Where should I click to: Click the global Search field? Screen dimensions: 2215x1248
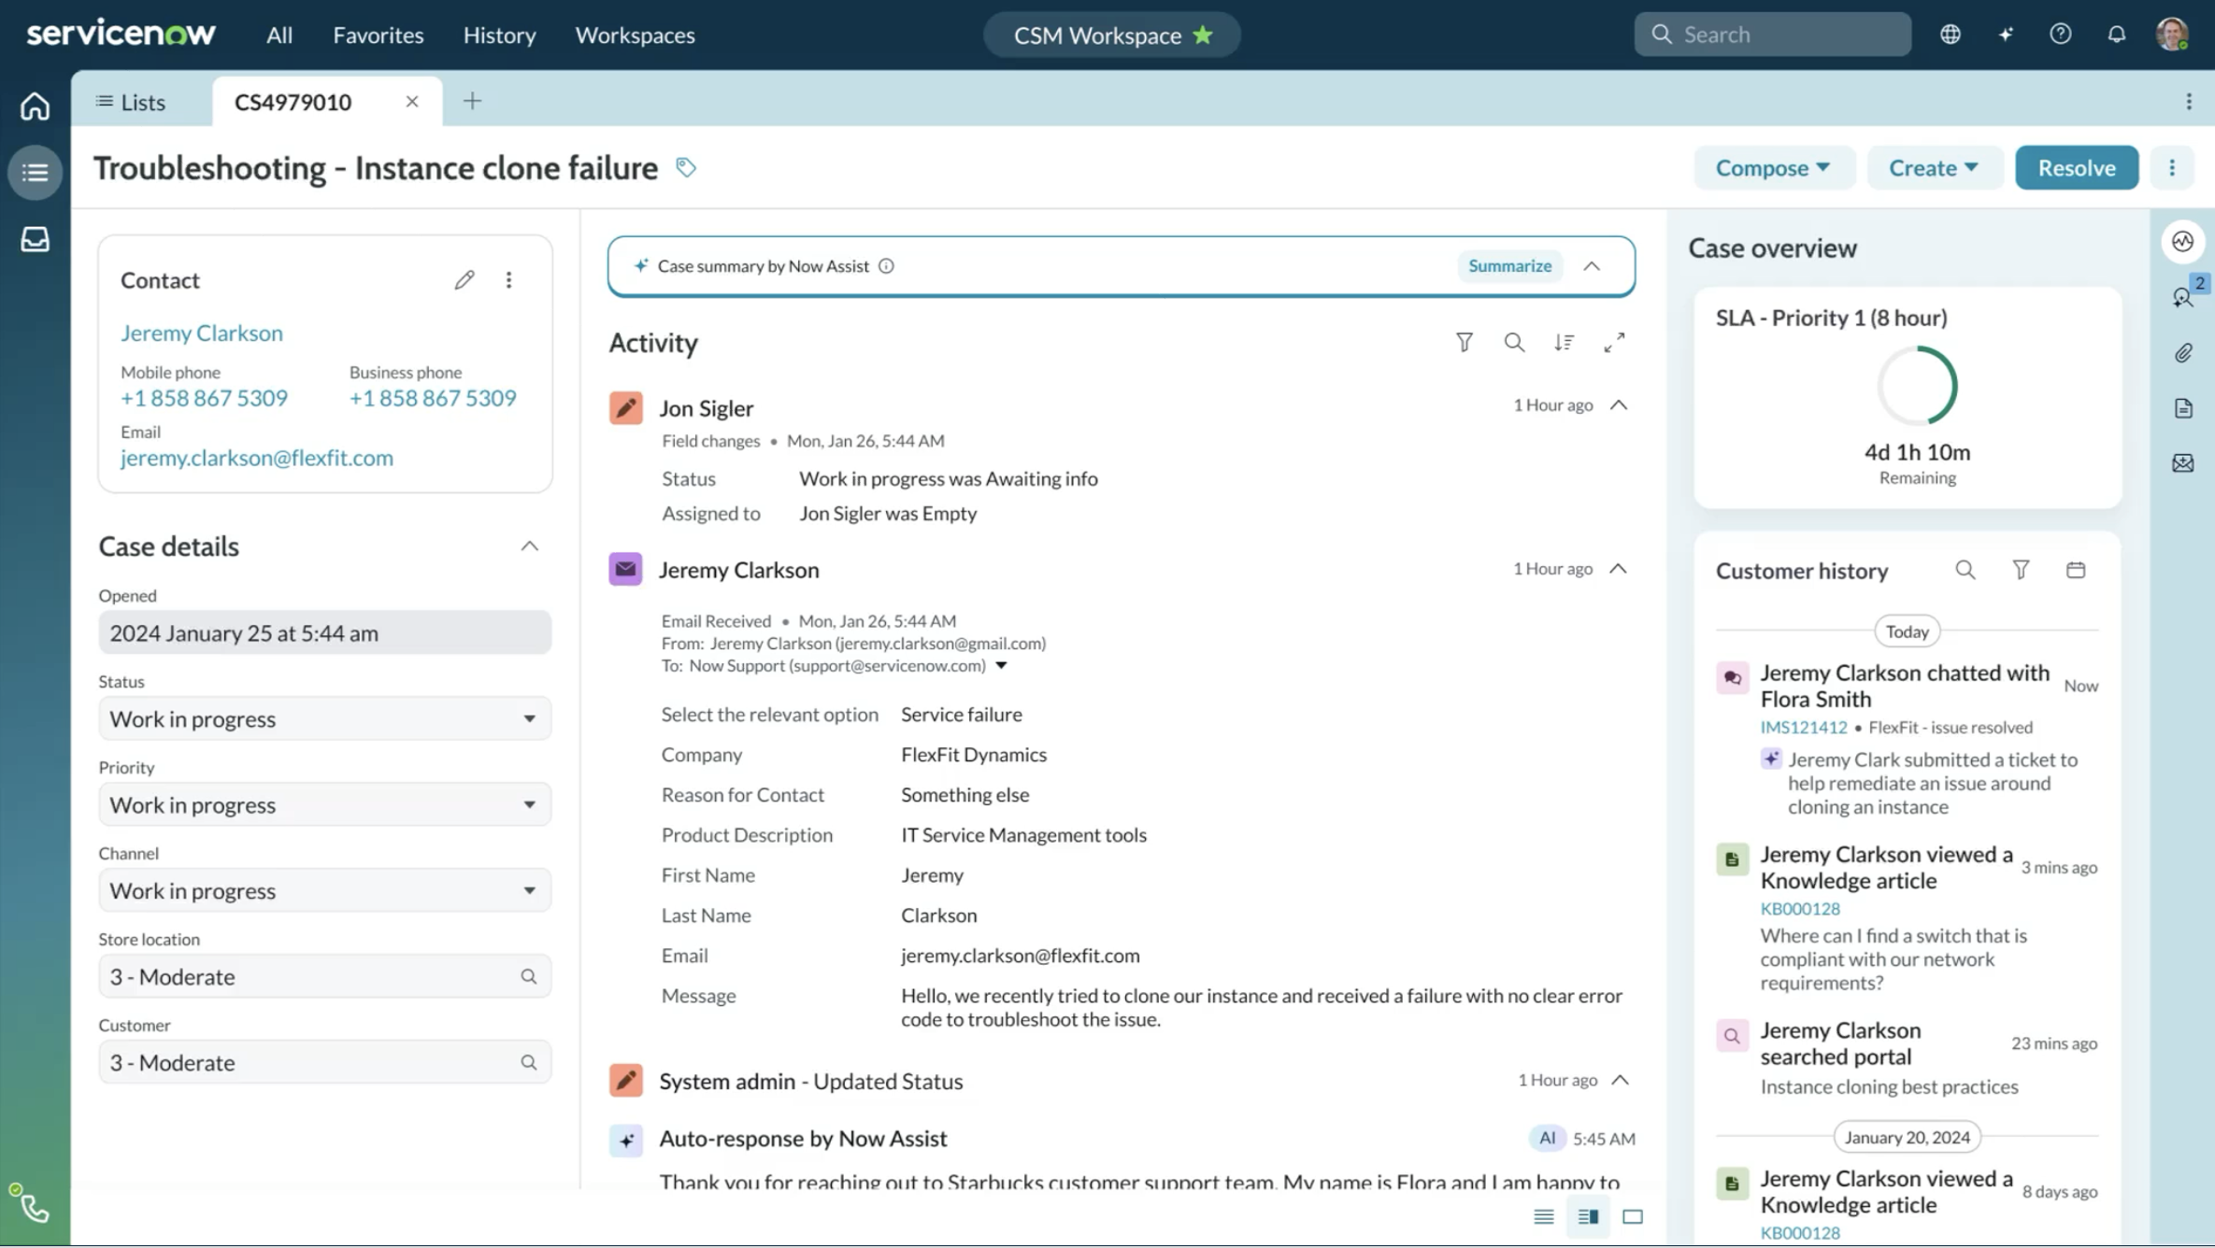(x=1772, y=35)
